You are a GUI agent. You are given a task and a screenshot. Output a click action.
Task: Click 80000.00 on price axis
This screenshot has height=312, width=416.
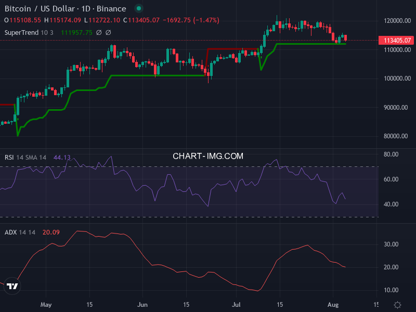click(396, 136)
